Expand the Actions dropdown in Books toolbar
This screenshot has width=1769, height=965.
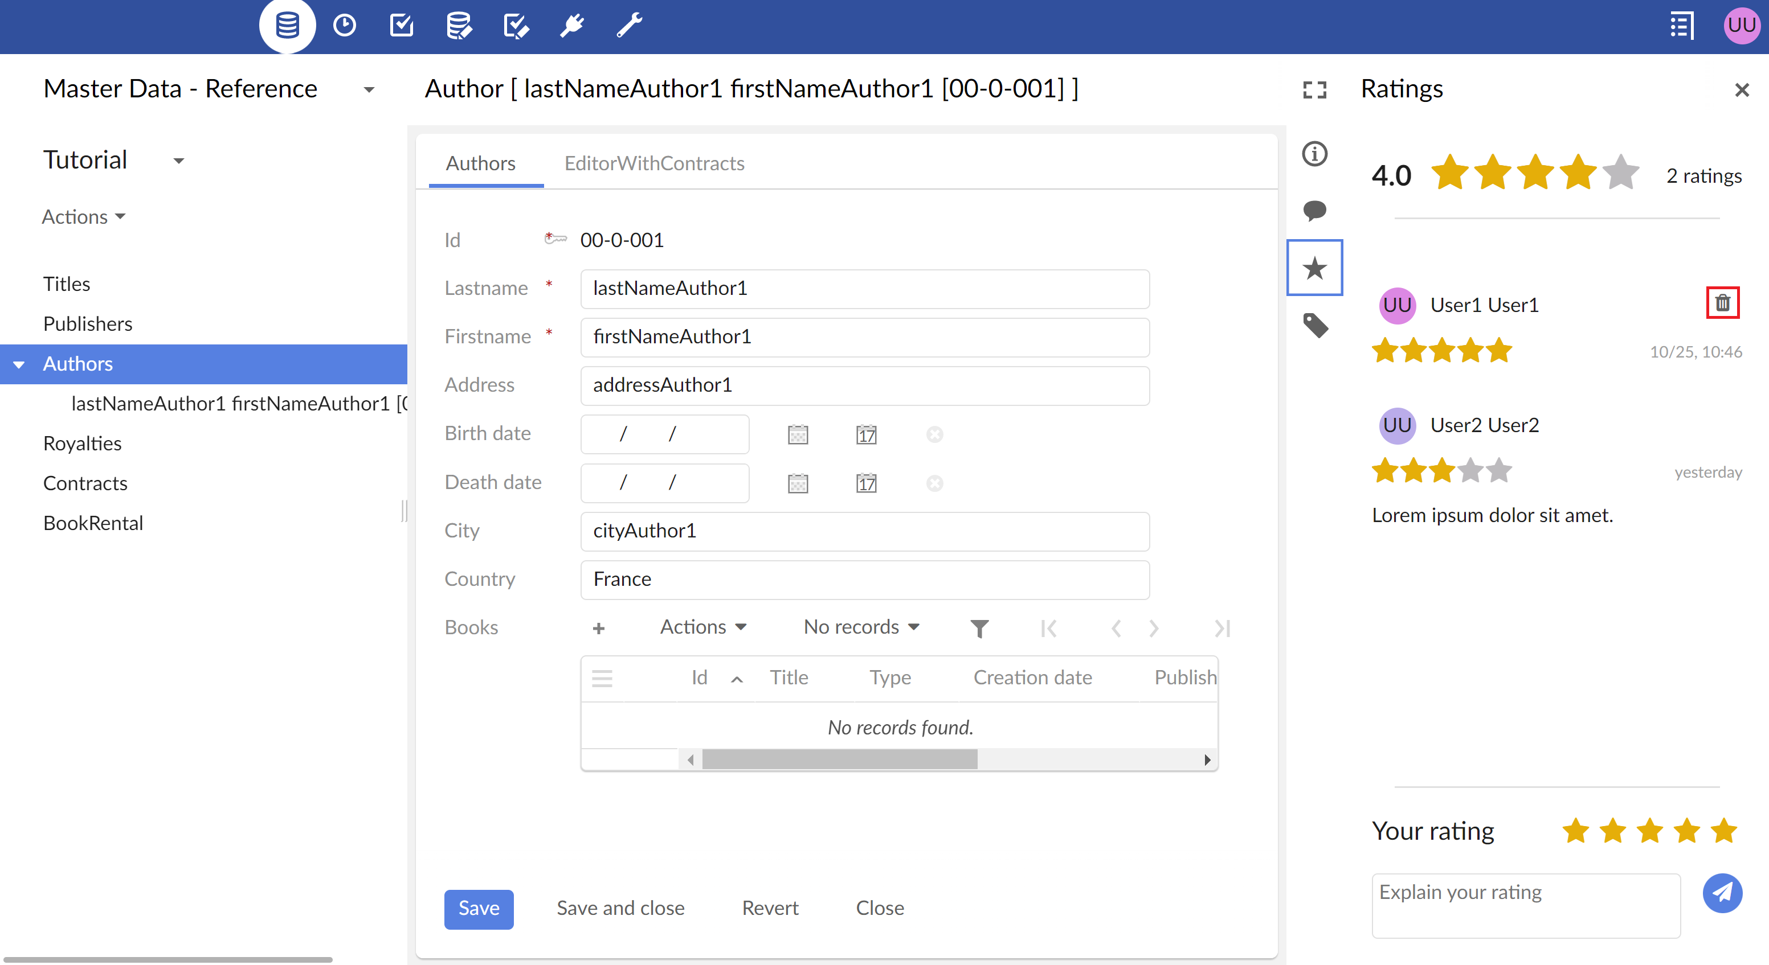[x=704, y=626]
